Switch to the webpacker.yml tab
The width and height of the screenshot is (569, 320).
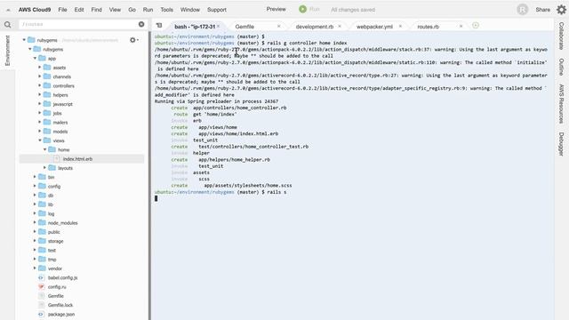pos(374,27)
